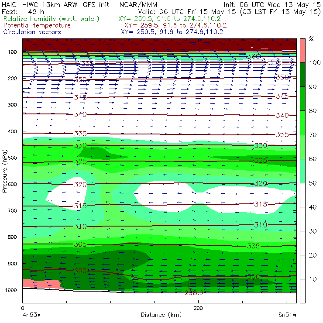This screenshot has width=323, height=323.
Task: Click the '30' label on the colorbar
Action: coord(313,231)
